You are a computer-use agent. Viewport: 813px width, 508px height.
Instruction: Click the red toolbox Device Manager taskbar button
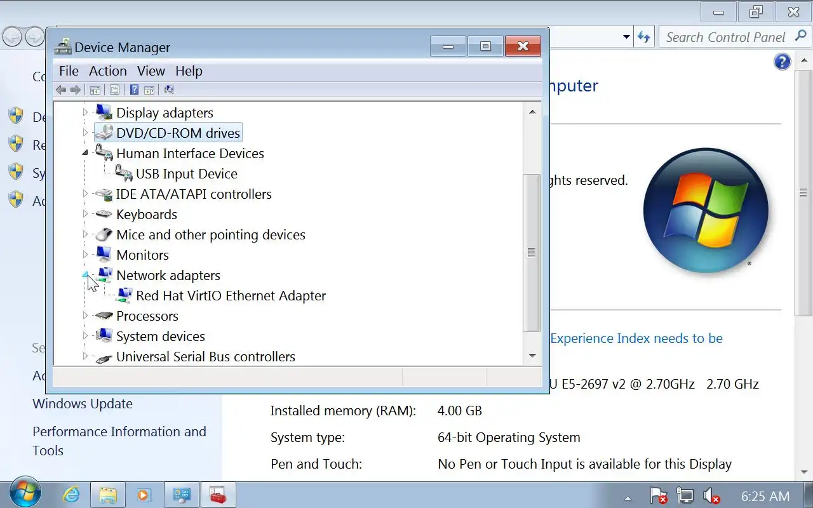click(x=218, y=495)
